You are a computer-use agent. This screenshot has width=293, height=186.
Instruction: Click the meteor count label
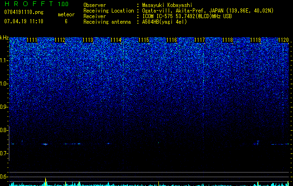coord(66,14)
